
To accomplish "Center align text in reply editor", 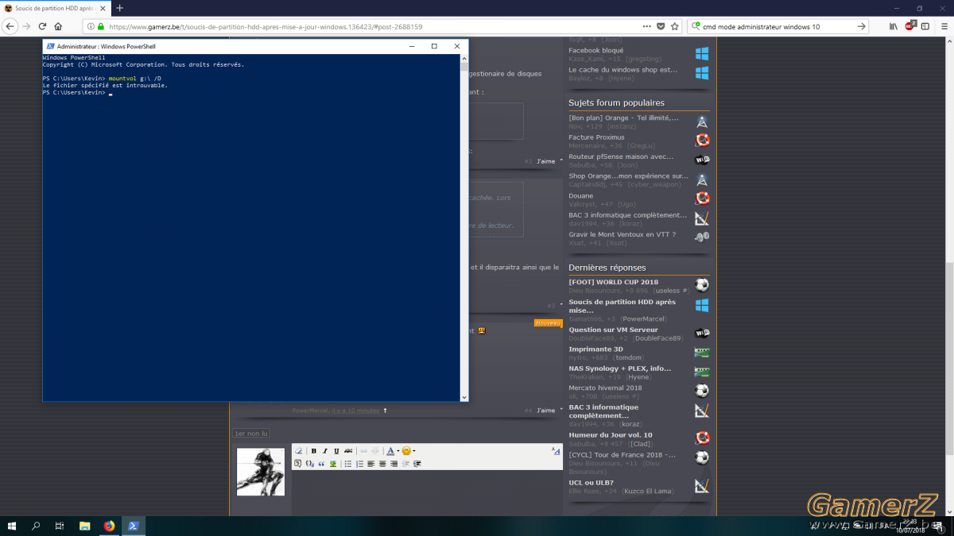I will pos(382,464).
